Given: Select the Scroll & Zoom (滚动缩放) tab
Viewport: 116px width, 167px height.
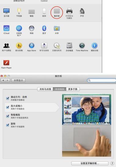Looking at the screenshot, I should coord(60,89).
